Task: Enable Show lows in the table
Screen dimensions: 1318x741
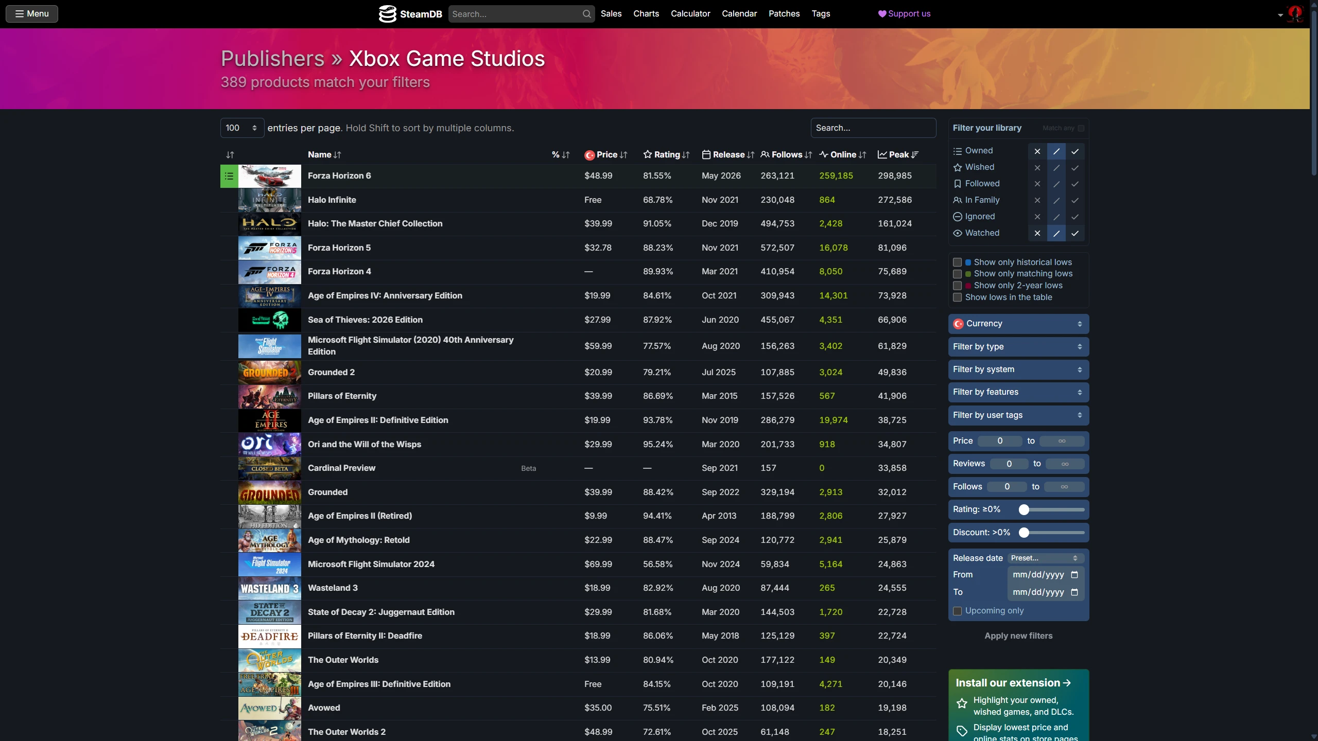Action: tap(957, 297)
